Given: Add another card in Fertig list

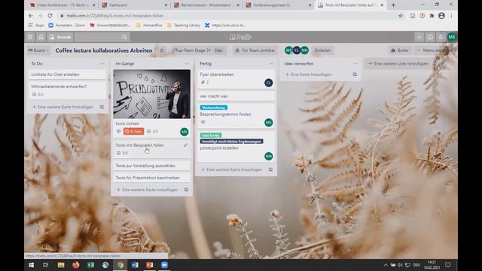Looking at the screenshot, I should (232, 169).
